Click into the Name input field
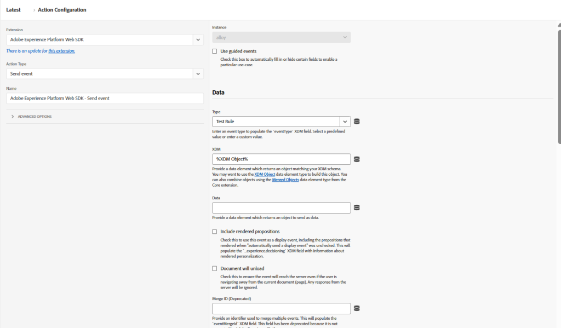The image size is (561, 328). (105, 99)
